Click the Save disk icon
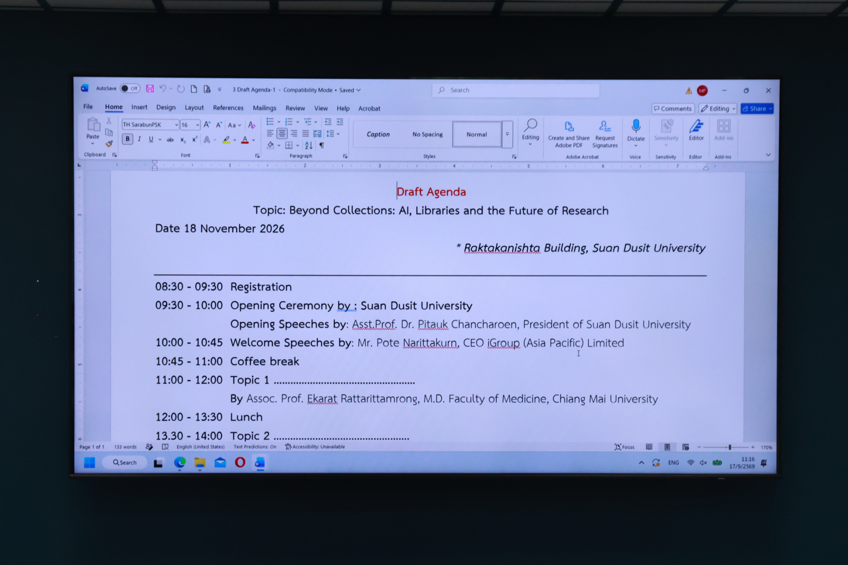848x565 pixels. click(x=150, y=89)
